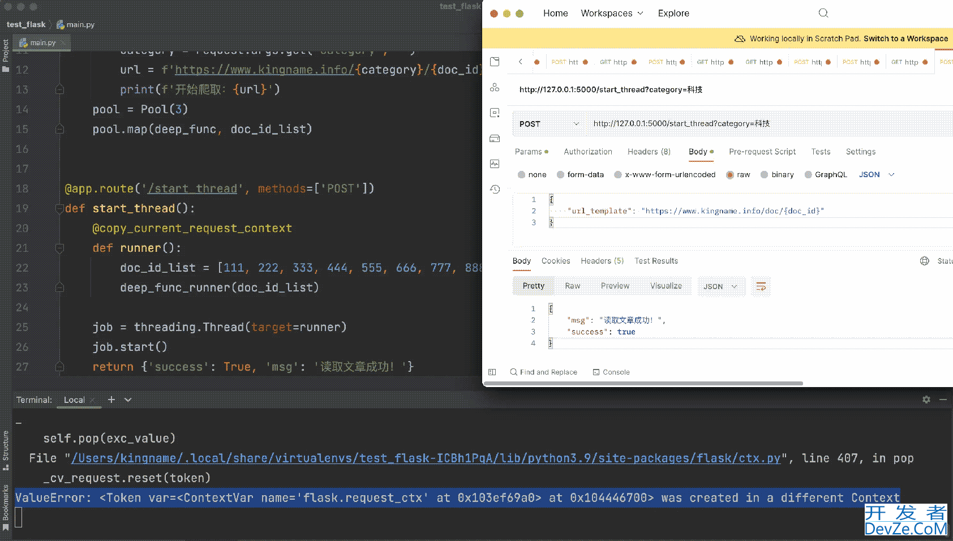Select the none body type radio

[x=521, y=174]
